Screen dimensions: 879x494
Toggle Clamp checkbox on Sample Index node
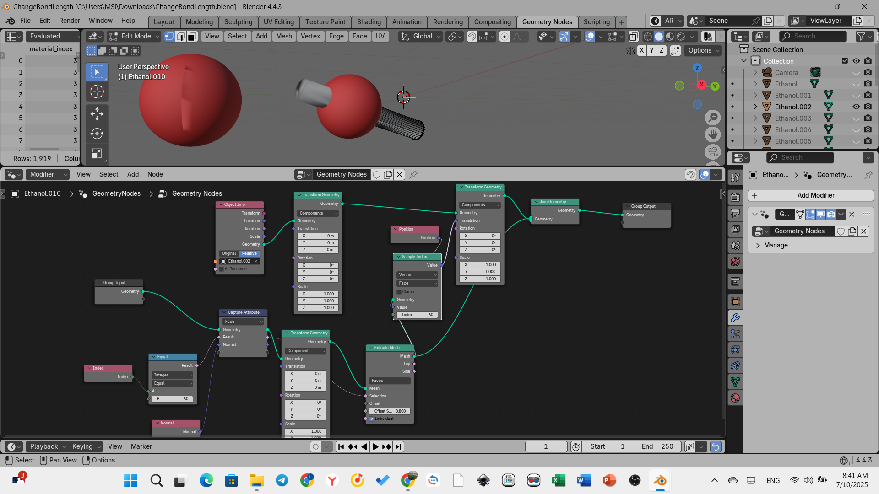click(399, 292)
